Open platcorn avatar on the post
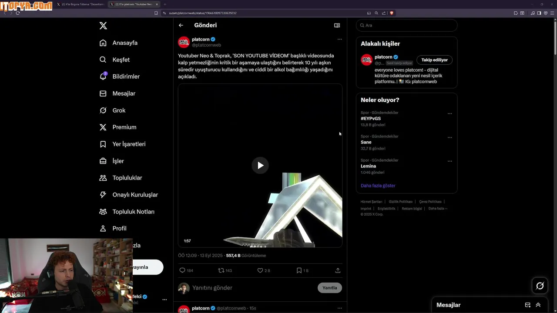The image size is (557, 313). (184, 42)
